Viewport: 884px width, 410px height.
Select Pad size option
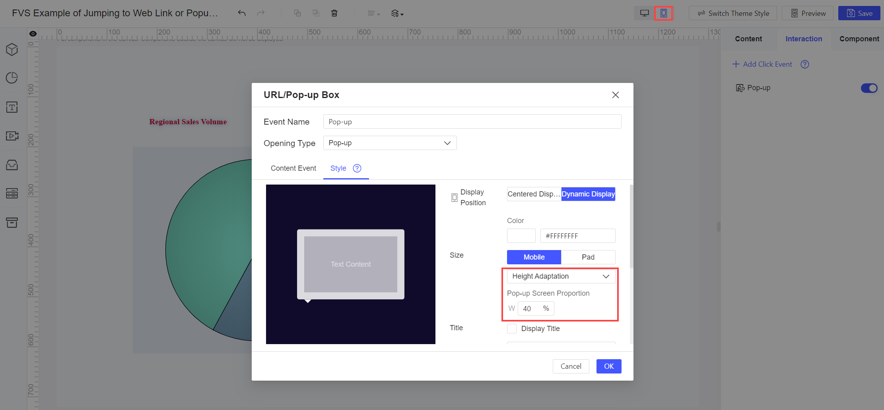588,257
